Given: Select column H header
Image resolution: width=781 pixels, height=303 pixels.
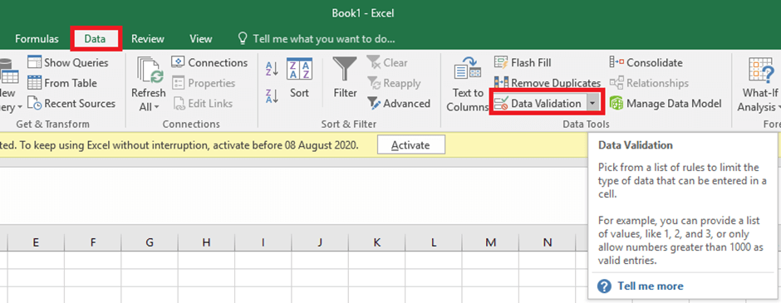Looking at the screenshot, I should point(206,242).
